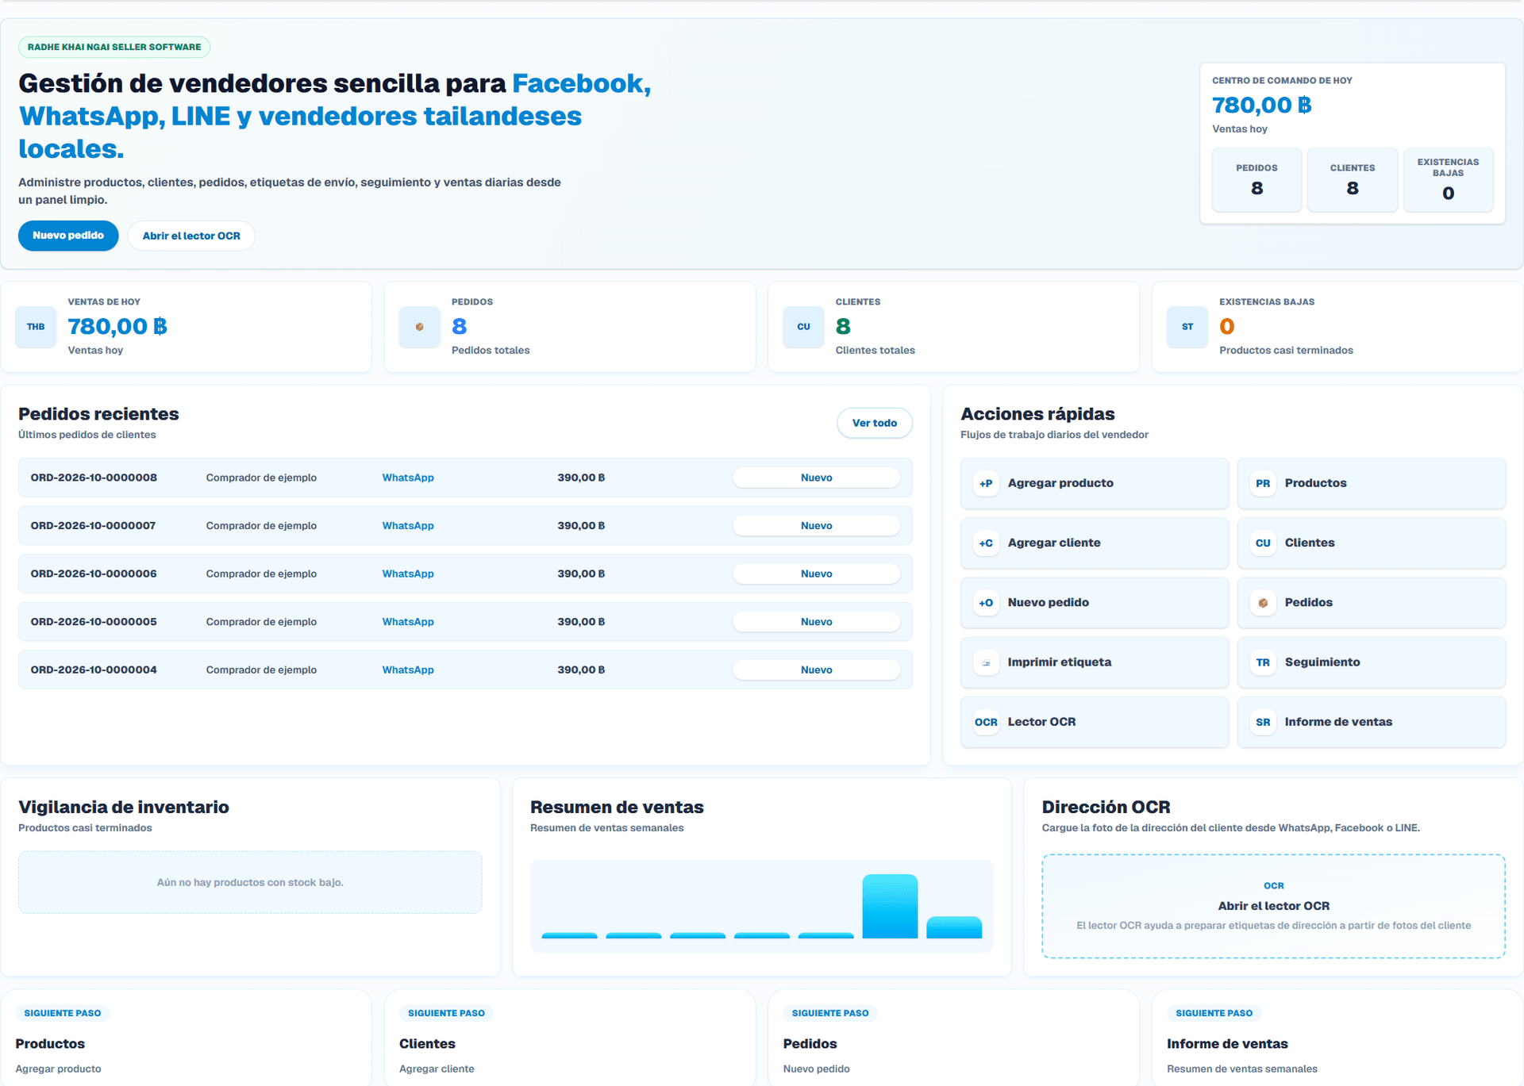1524x1086 pixels.
Task: Click WhatsApp link on order ORD-2026-10-0000006
Action: pos(408,574)
